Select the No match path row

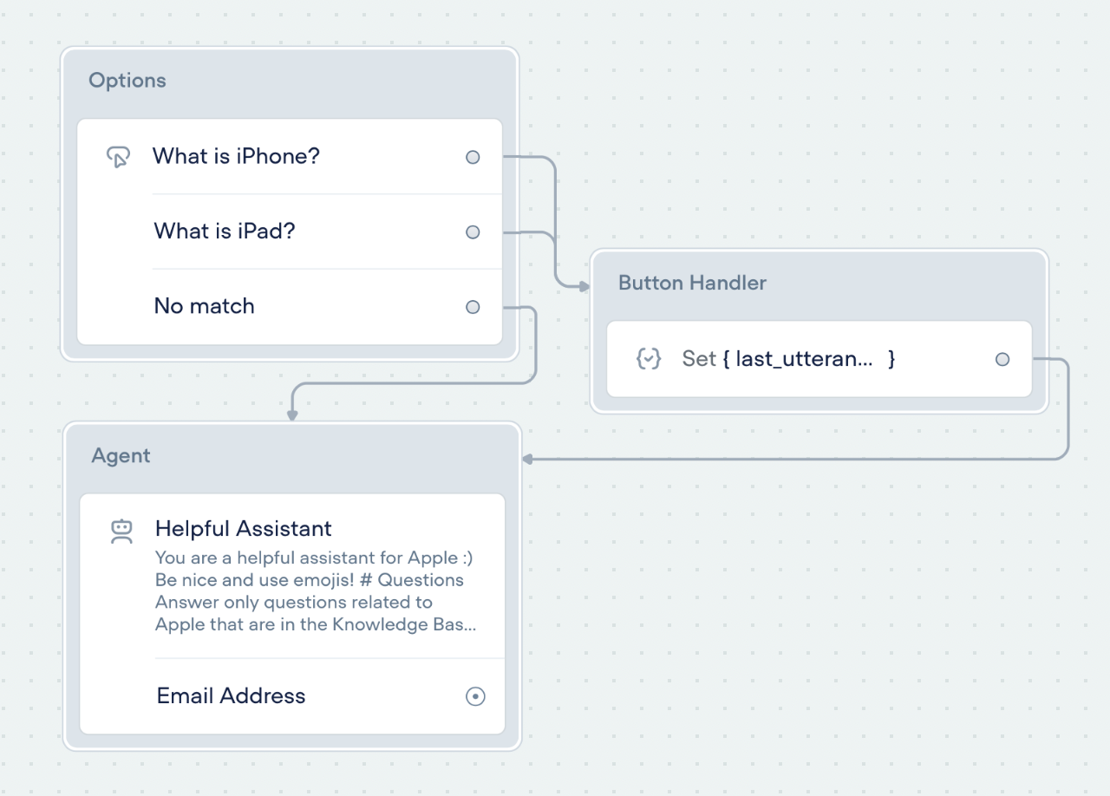click(x=205, y=306)
